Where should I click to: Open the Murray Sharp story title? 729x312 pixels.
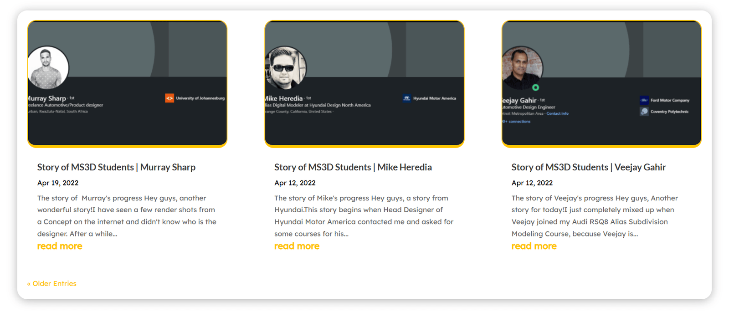pyautogui.click(x=116, y=167)
